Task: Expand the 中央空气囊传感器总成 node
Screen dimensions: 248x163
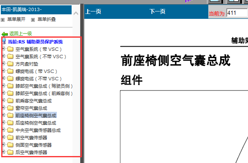Action: coord(3,130)
